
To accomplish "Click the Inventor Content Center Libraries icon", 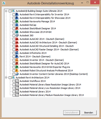I will pos(17,74).
